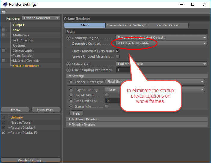Click the Multi-Pass... button
The image size is (211, 163).
click(46, 110)
